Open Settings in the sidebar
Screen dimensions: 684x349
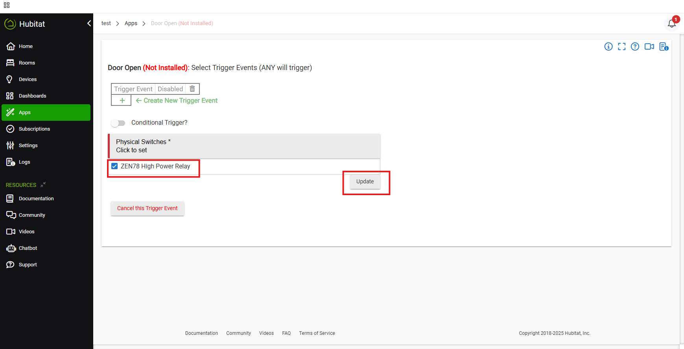click(46, 146)
